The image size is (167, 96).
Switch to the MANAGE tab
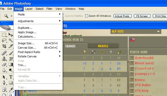coord(103,46)
